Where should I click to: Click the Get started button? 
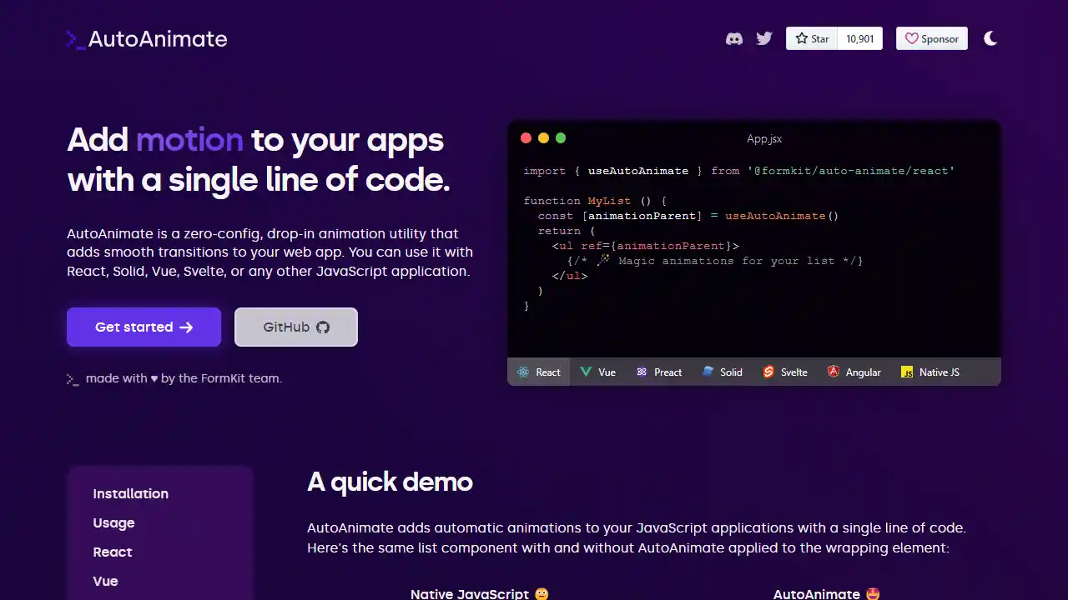(144, 327)
